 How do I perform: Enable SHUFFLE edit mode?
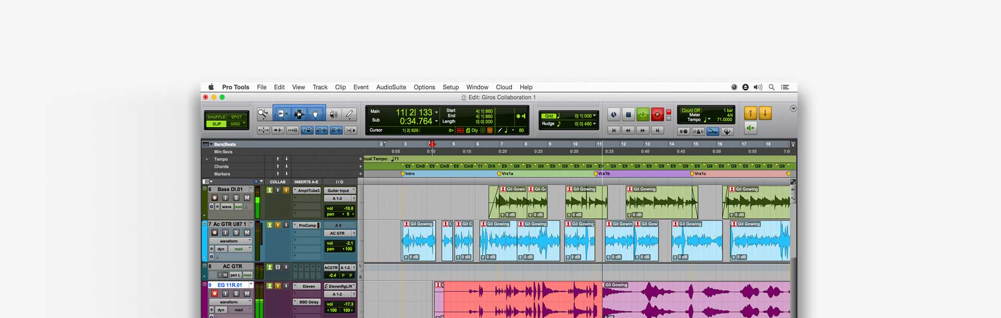click(216, 117)
